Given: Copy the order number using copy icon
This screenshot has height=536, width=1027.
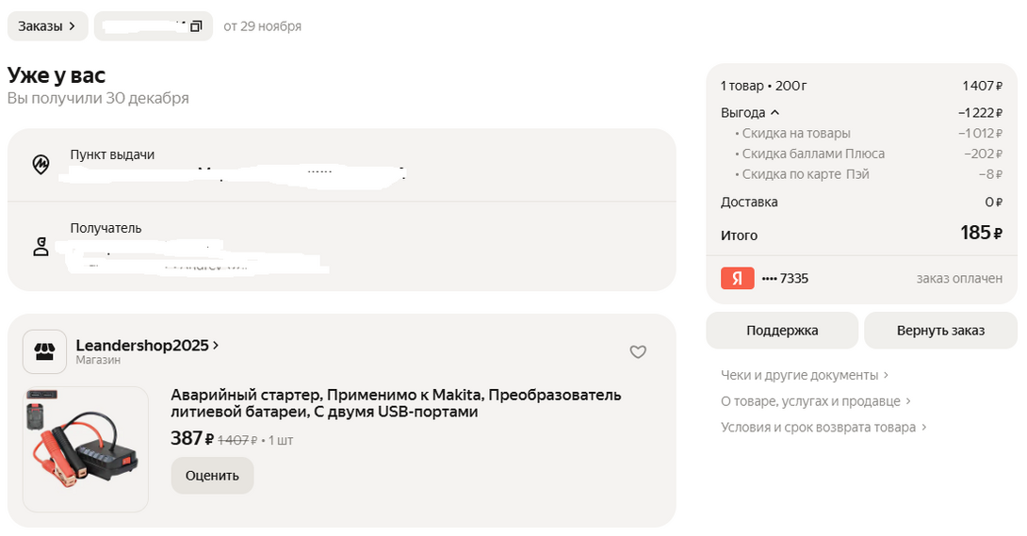Looking at the screenshot, I should (x=196, y=26).
